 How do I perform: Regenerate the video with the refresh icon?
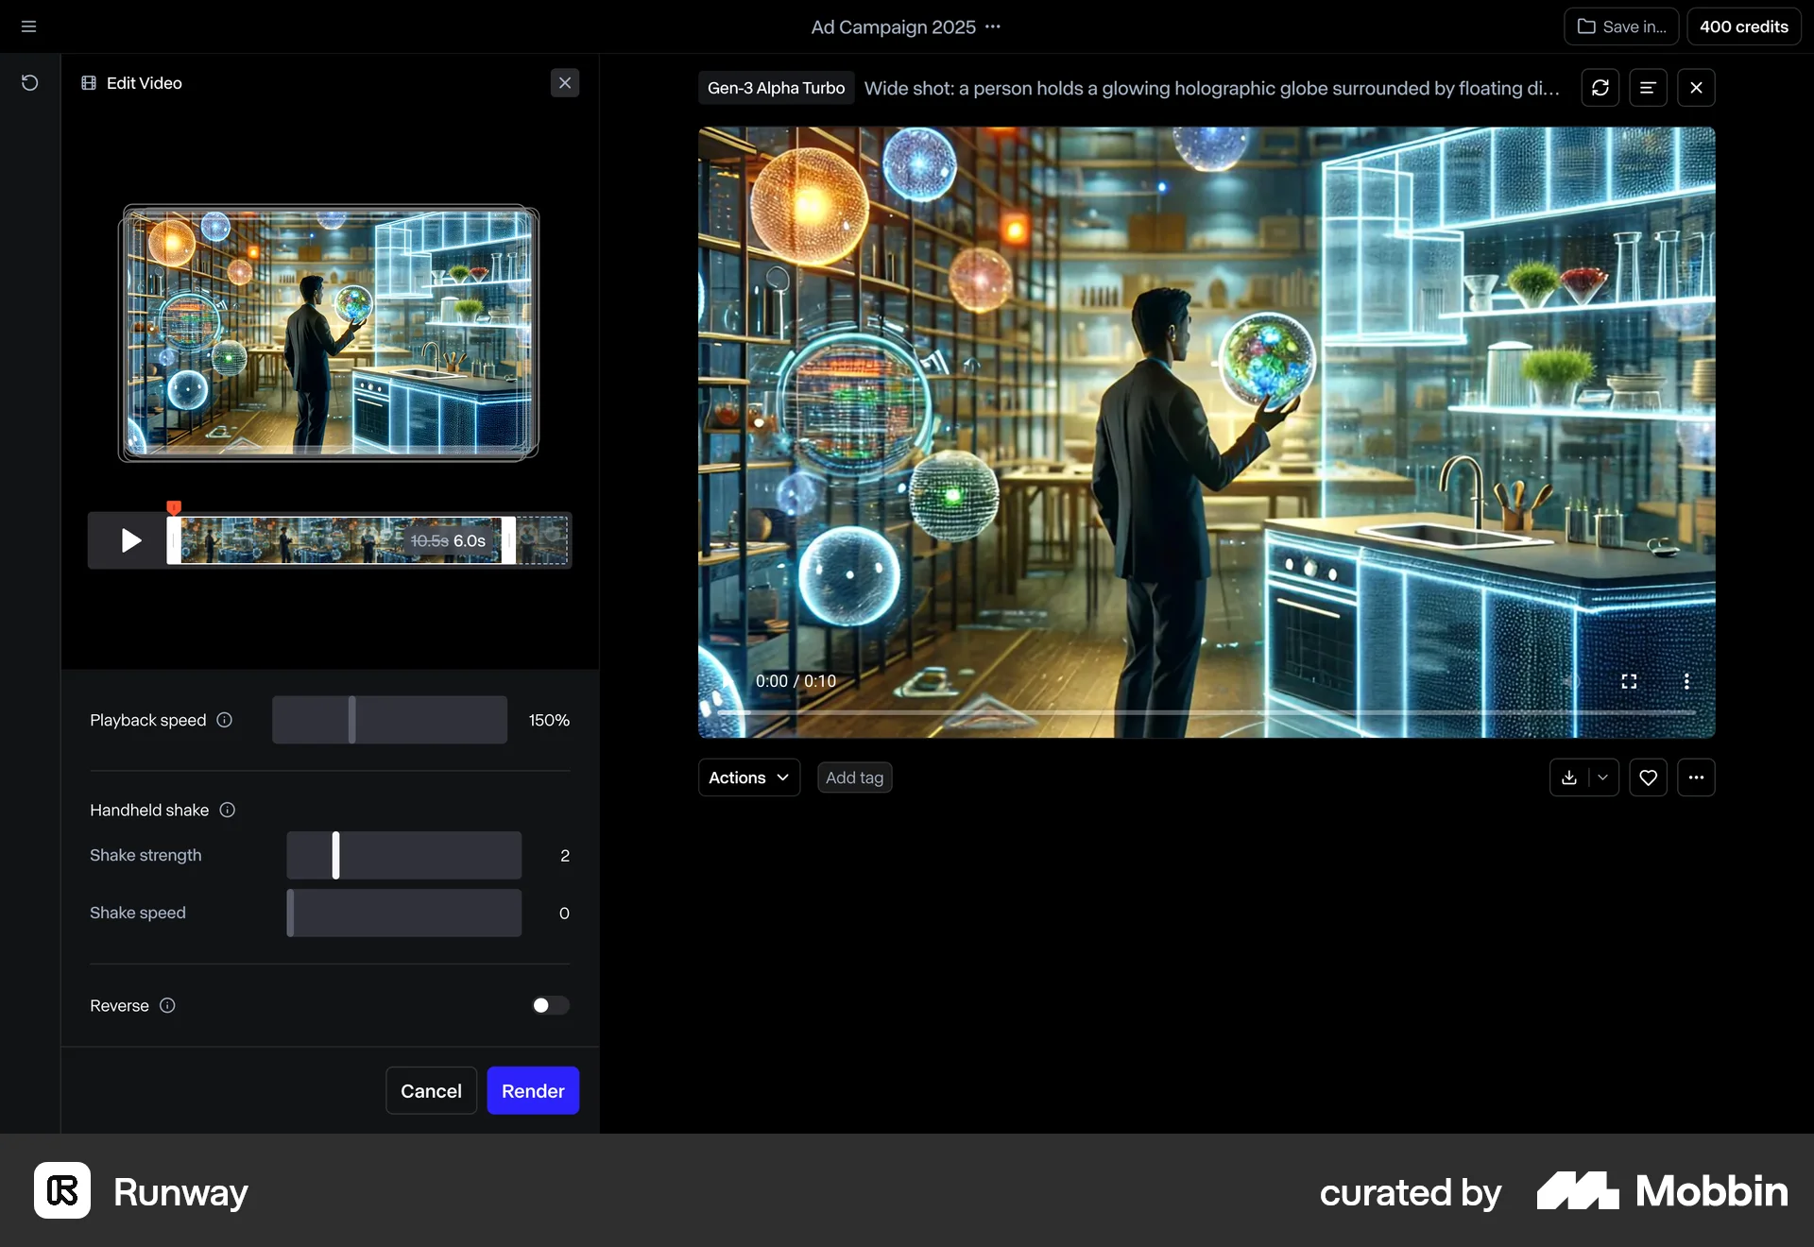[x=1600, y=87]
